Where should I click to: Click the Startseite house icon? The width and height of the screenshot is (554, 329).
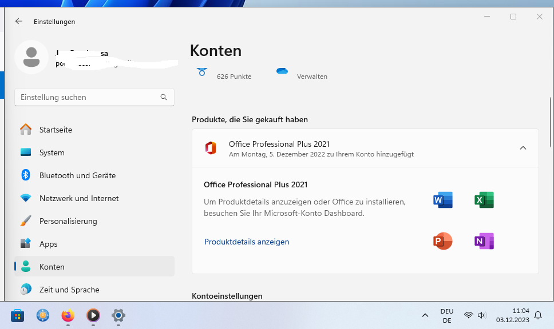[26, 130]
